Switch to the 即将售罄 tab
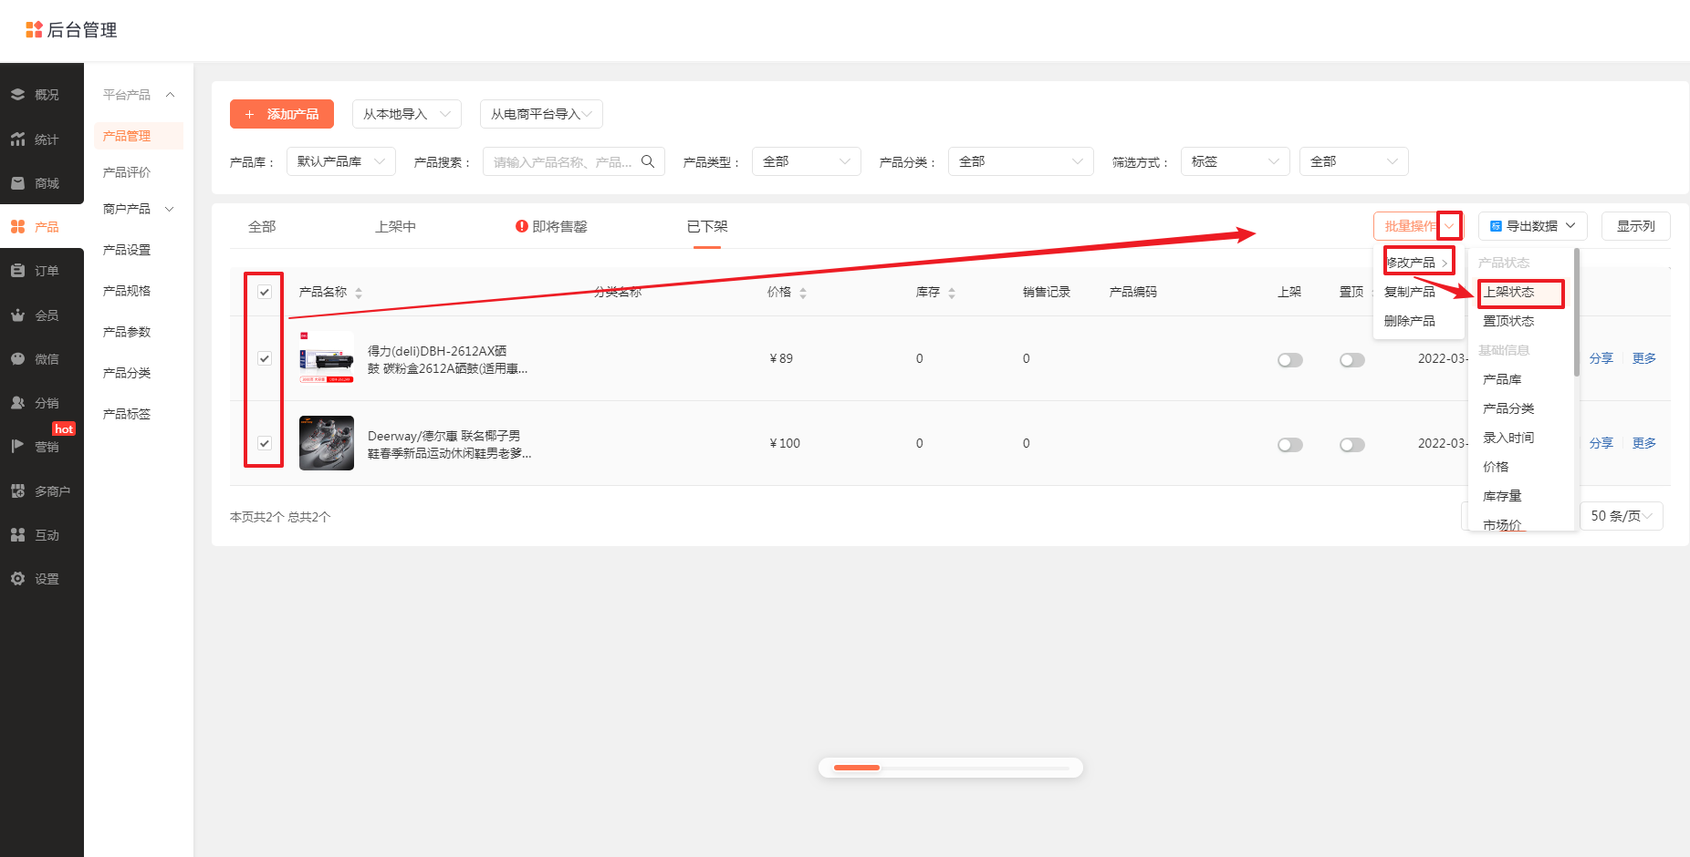The image size is (1690, 857). coord(551,226)
